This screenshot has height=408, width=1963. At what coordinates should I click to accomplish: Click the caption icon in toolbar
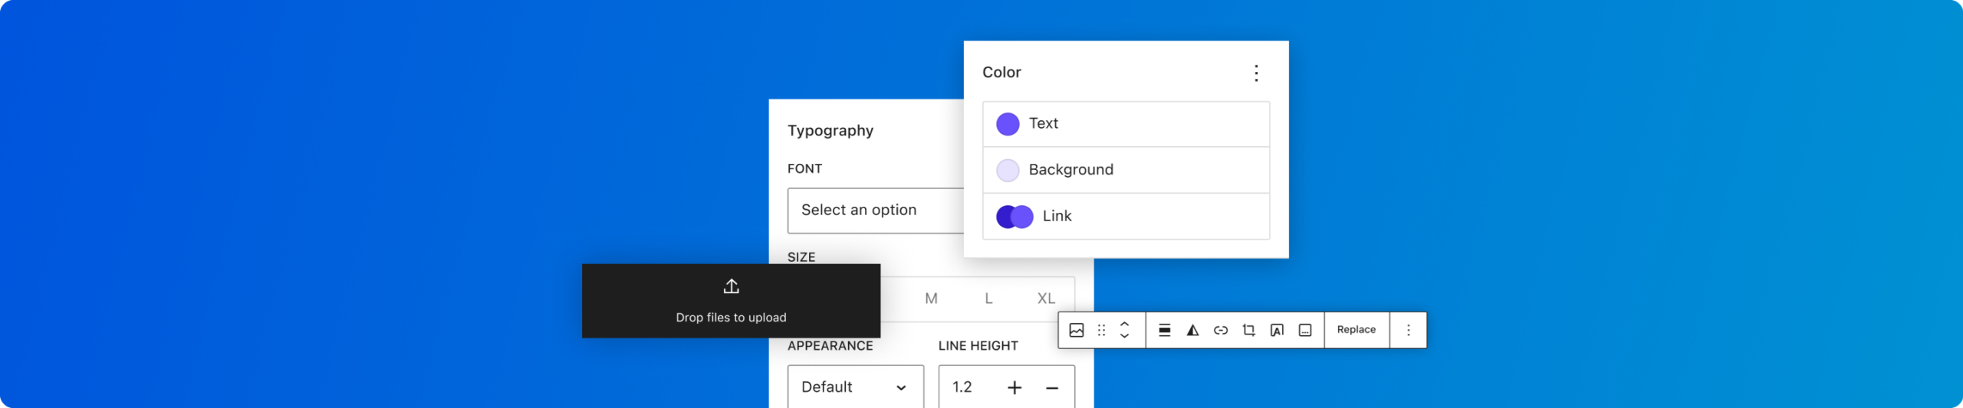(1305, 330)
